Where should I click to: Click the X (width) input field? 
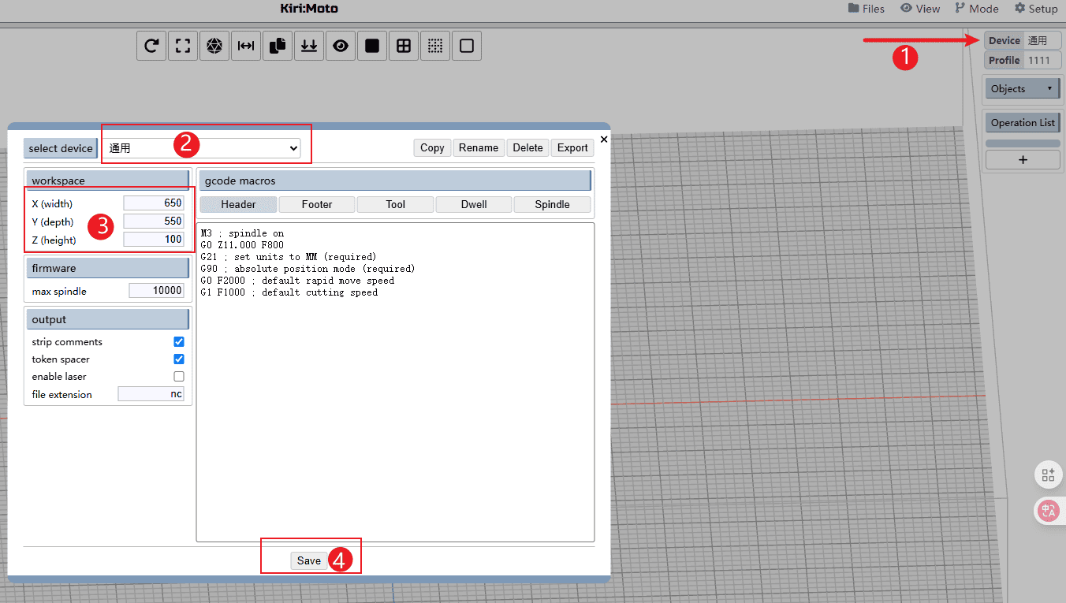[154, 203]
